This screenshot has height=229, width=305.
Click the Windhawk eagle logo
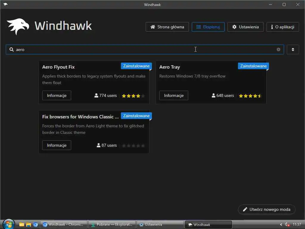point(18,26)
